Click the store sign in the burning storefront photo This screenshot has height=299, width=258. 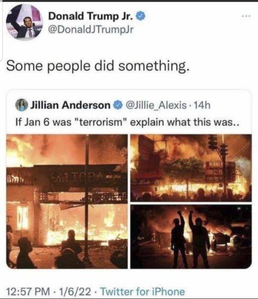tap(80, 178)
